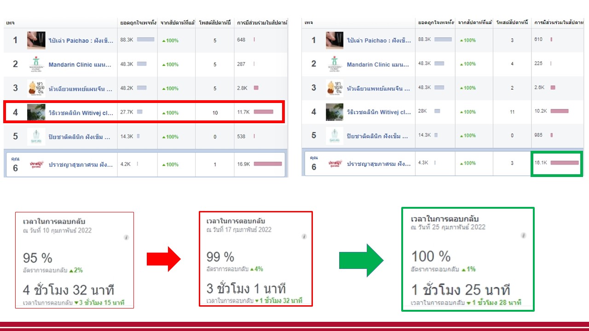Click info icon on 25 กุมภาพันธ์ 2022 card

[523, 235]
